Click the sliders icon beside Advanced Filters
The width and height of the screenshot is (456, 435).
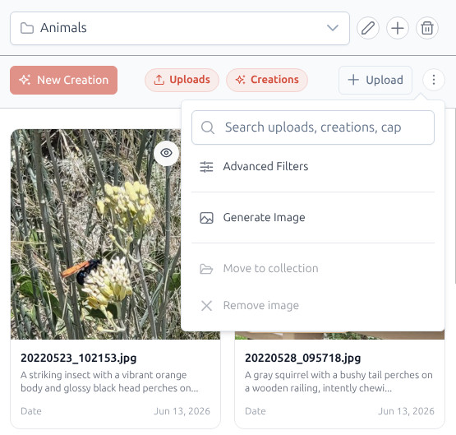(206, 167)
